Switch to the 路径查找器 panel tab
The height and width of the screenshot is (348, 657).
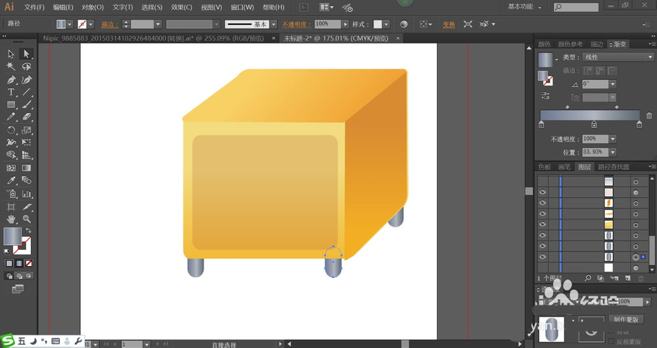point(614,166)
